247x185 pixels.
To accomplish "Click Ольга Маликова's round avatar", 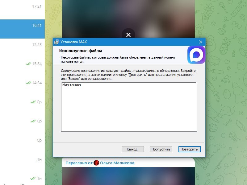I will click(x=96, y=163).
